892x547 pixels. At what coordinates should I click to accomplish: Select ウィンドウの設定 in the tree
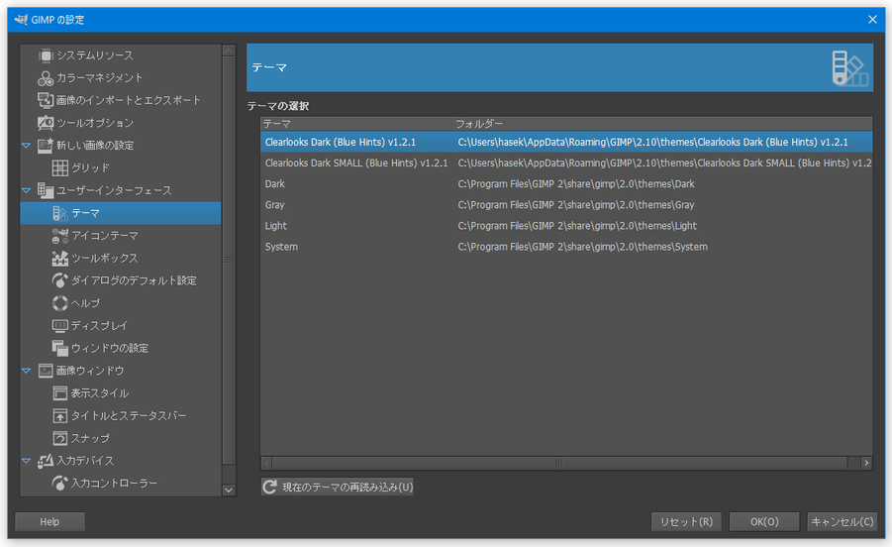(121, 349)
